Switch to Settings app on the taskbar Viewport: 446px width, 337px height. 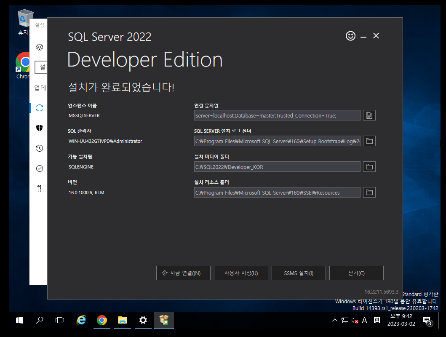pos(143,320)
